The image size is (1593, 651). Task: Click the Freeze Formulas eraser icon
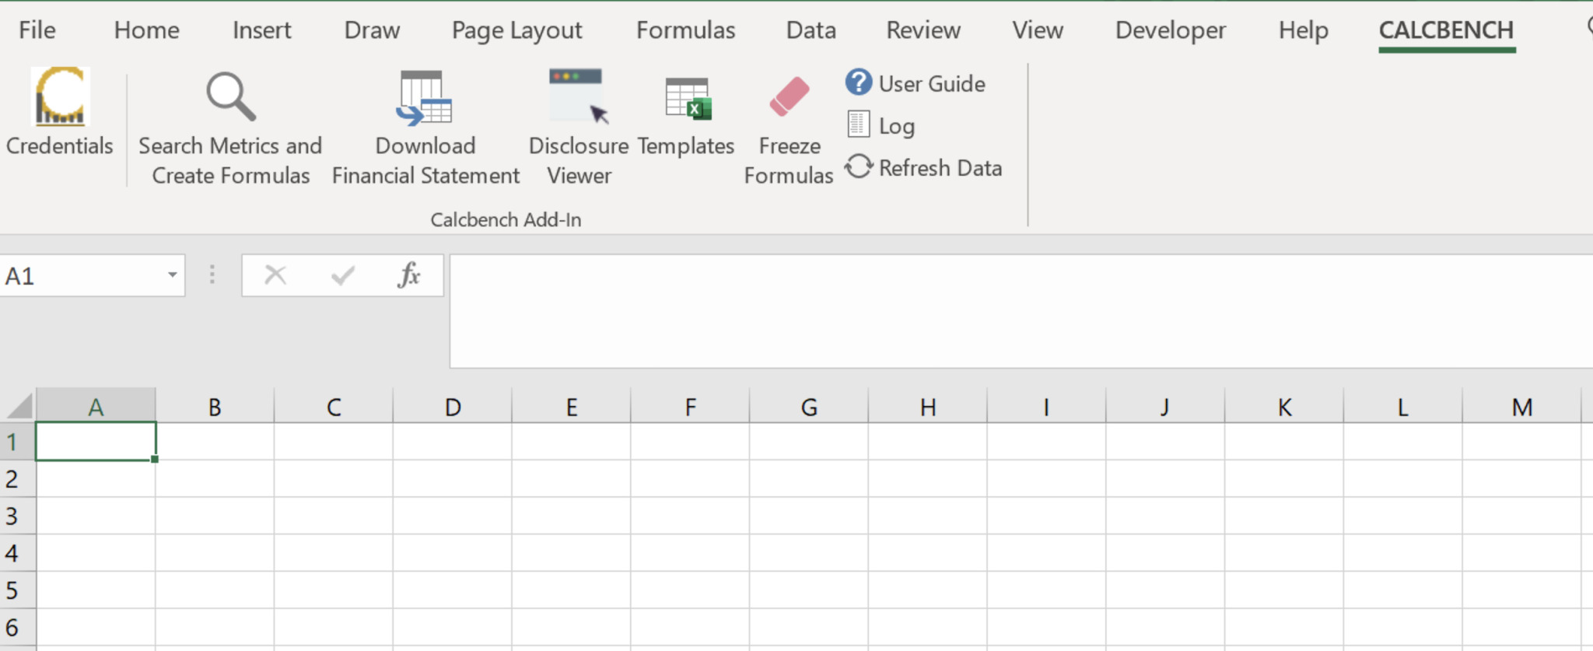(x=789, y=98)
